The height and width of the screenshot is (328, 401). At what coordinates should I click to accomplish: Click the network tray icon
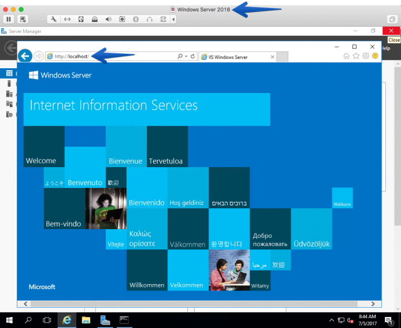coord(341,320)
